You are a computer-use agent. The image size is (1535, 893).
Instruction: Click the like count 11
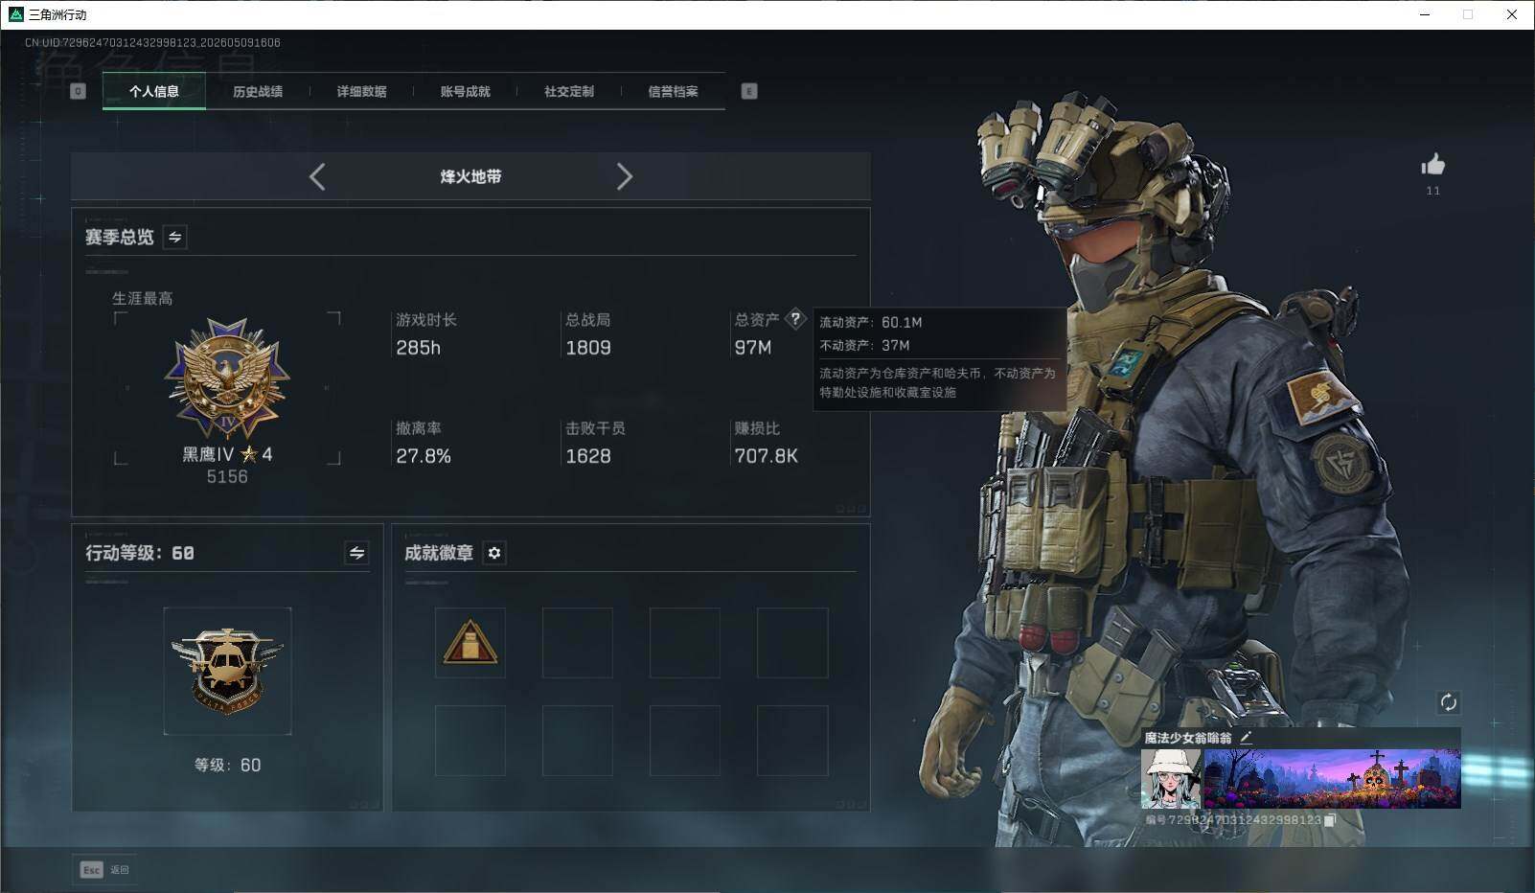click(1433, 191)
